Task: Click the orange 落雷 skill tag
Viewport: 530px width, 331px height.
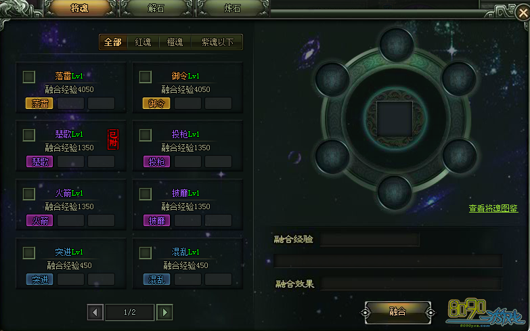Action: (39, 104)
